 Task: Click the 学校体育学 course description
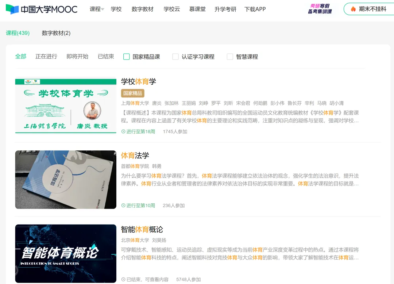tap(240, 116)
